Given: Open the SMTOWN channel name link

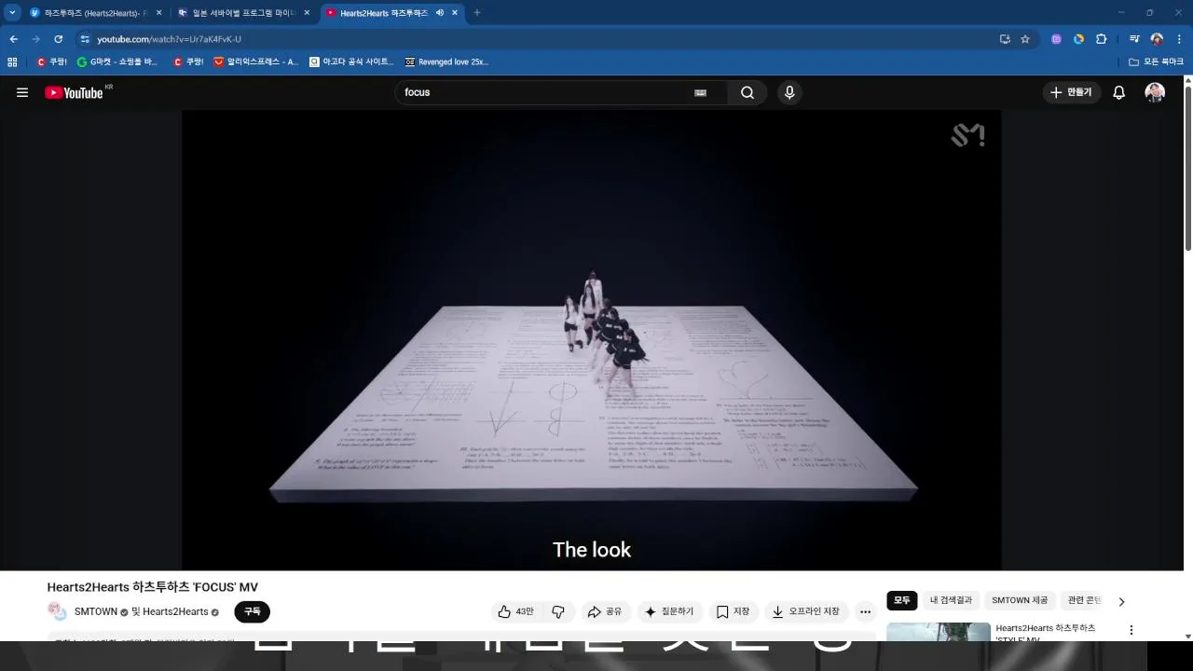Looking at the screenshot, I should (x=96, y=611).
